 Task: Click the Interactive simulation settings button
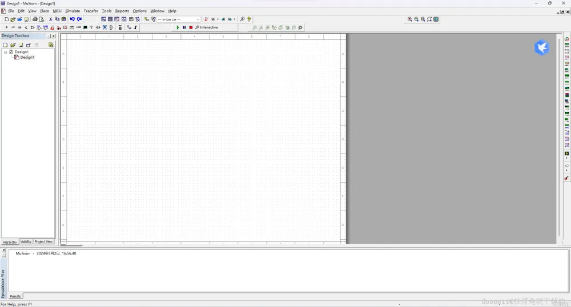[207, 27]
